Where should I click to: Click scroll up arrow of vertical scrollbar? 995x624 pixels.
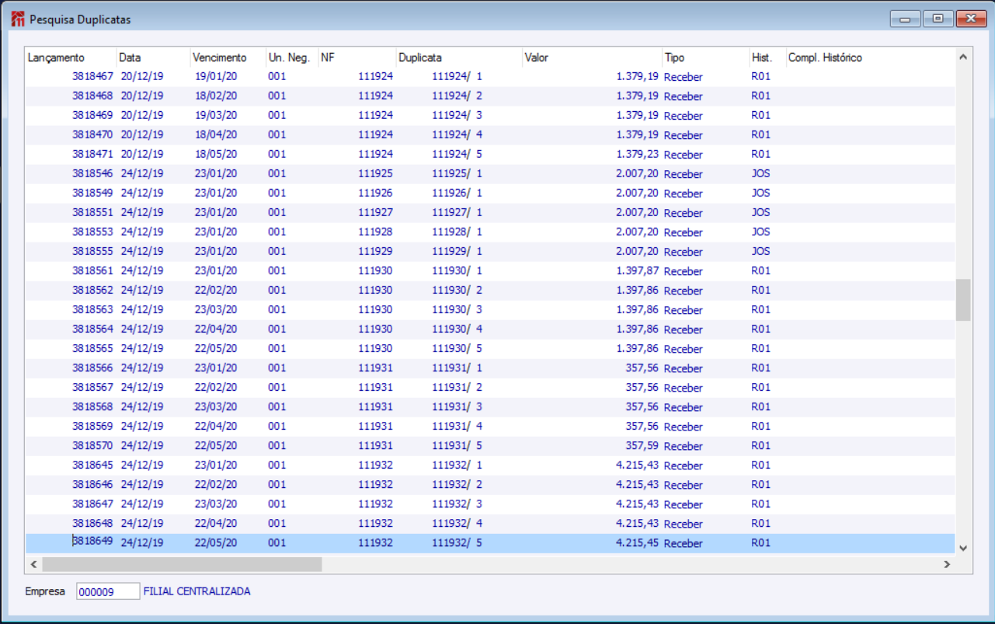coord(963,57)
